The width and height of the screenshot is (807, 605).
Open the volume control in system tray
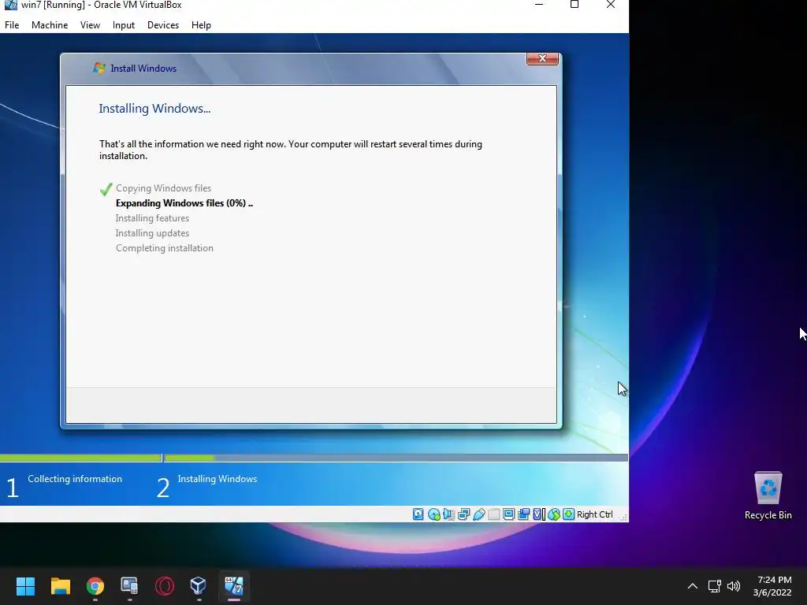[734, 586]
